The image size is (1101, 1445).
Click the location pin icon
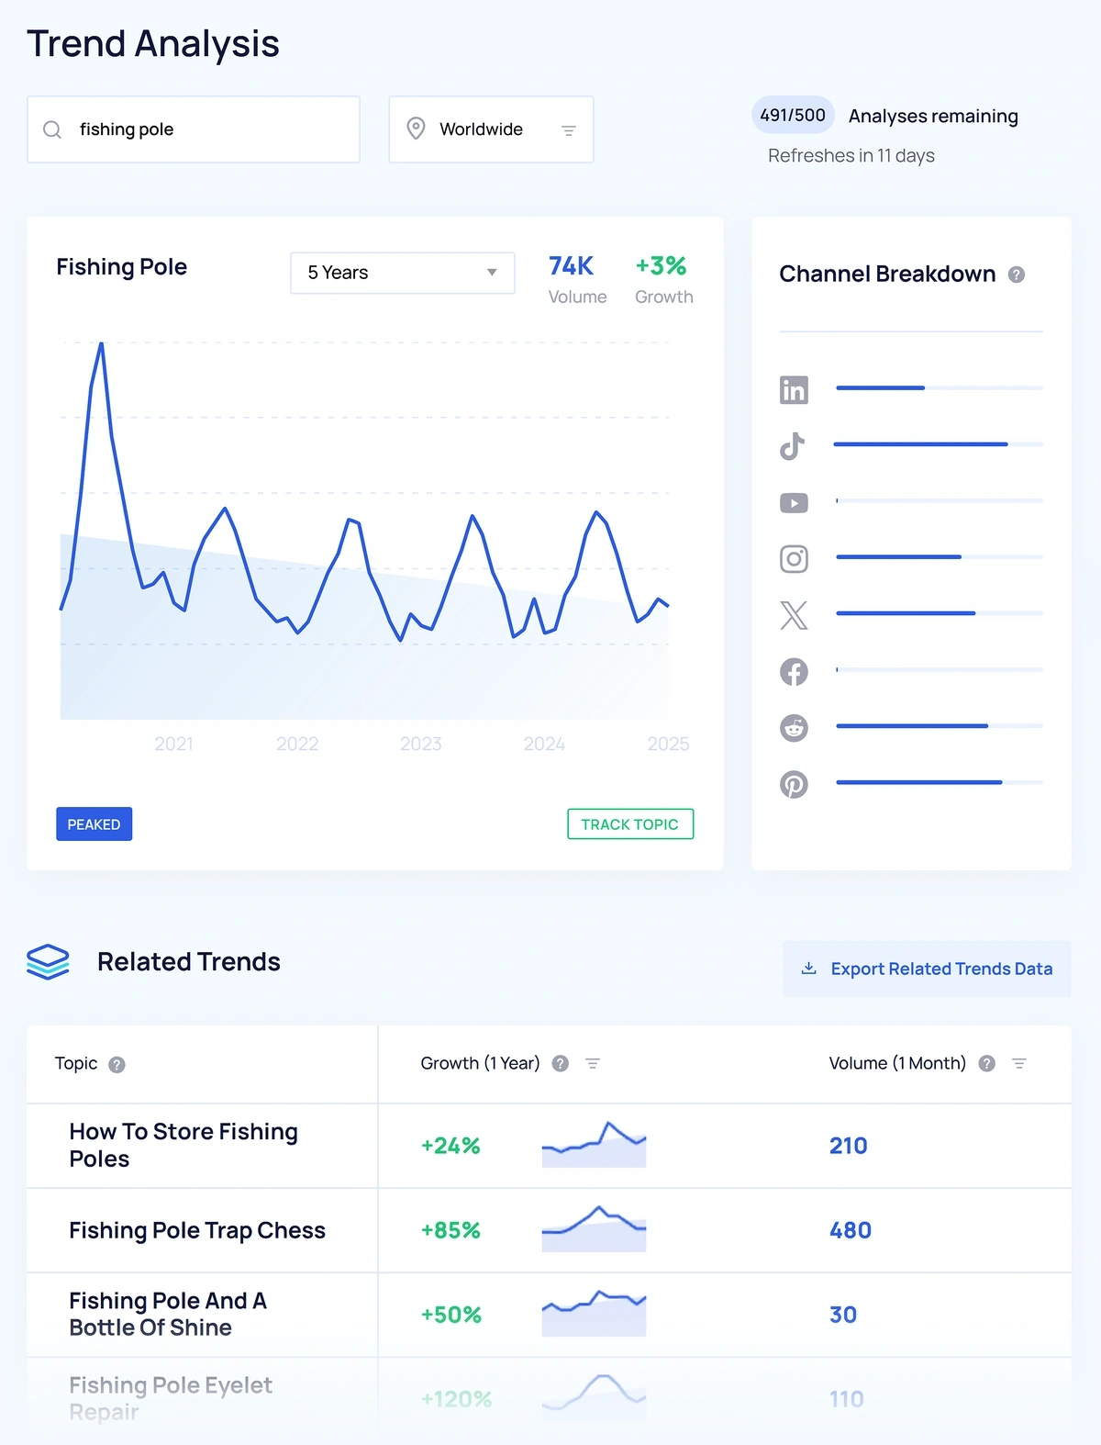[x=416, y=129]
